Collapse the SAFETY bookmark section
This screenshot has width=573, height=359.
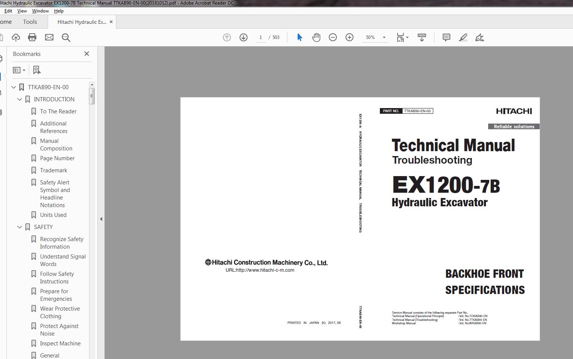[20, 227]
